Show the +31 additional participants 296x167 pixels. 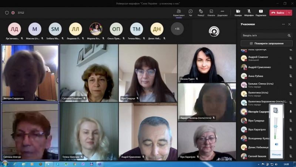pos(177,29)
